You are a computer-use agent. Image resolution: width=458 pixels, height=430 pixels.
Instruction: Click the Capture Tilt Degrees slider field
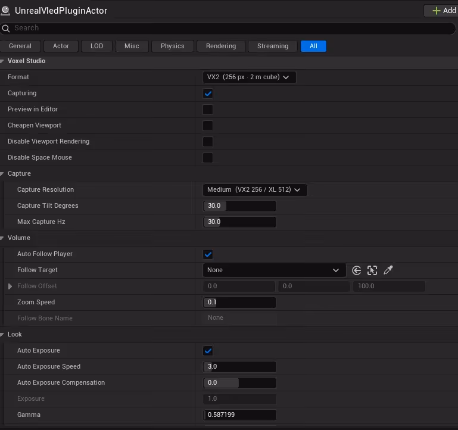pos(239,206)
